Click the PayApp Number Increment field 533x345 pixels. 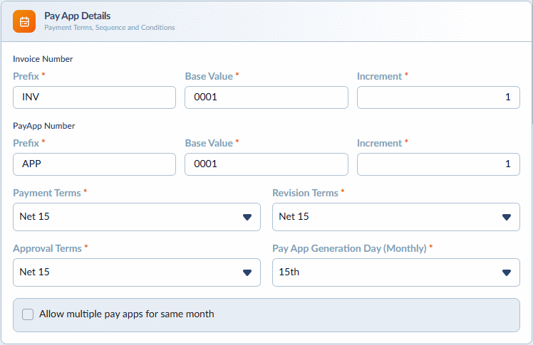(x=438, y=164)
